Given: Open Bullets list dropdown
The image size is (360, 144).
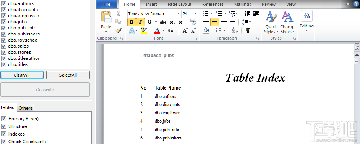Looking at the screenshot, I should pyautogui.click(x=212, y=14).
